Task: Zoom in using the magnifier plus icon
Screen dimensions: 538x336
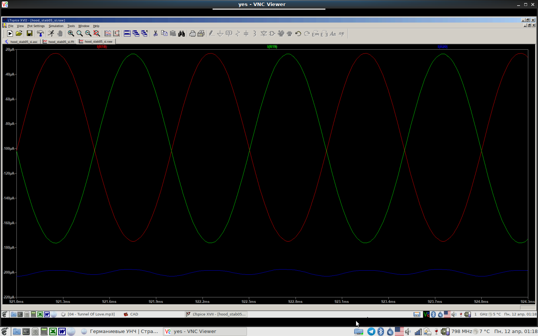Action: coord(71,34)
